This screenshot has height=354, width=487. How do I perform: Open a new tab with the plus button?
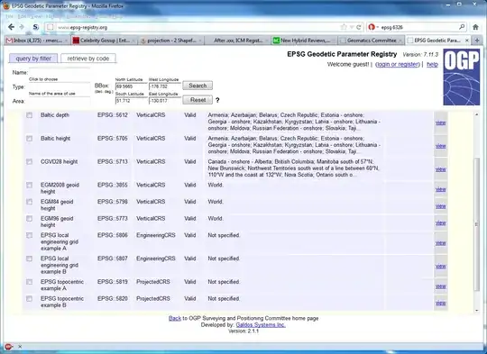point(477,41)
